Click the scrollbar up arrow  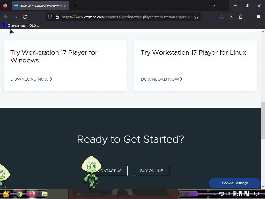pyautogui.click(x=263, y=31)
